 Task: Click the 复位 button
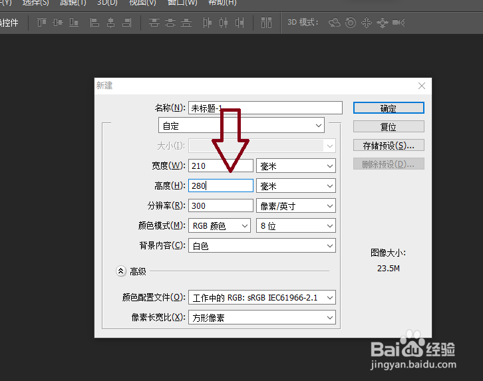click(x=389, y=126)
